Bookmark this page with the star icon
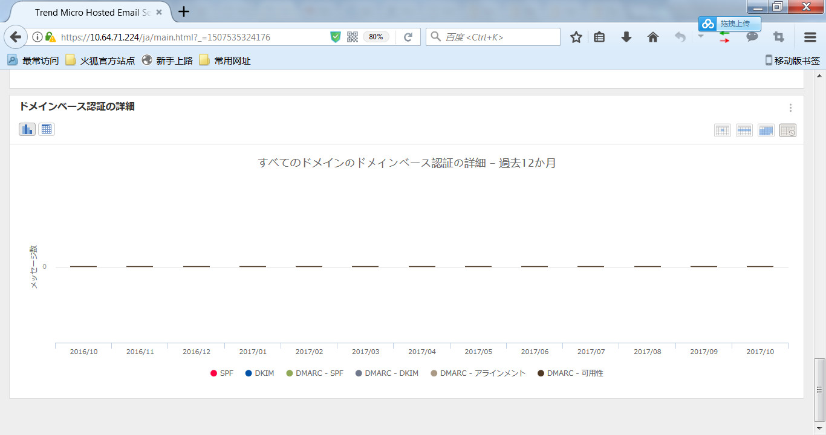Viewport: 826px width, 435px height. click(576, 37)
